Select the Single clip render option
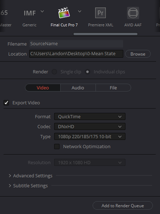 pyautogui.click(x=54, y=72)
